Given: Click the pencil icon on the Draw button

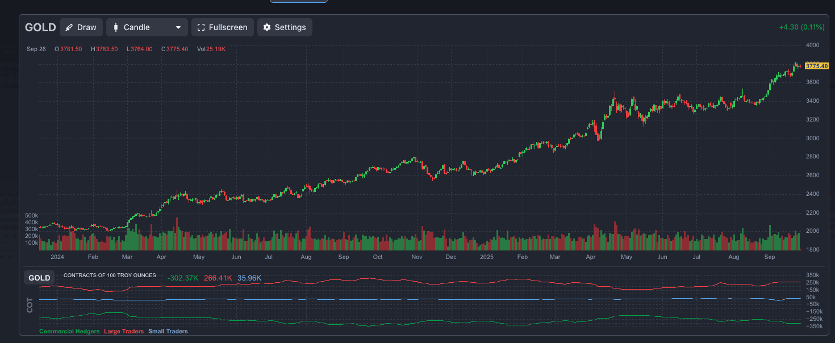Looking at the screenshot, I should click(x=69, y=27).
